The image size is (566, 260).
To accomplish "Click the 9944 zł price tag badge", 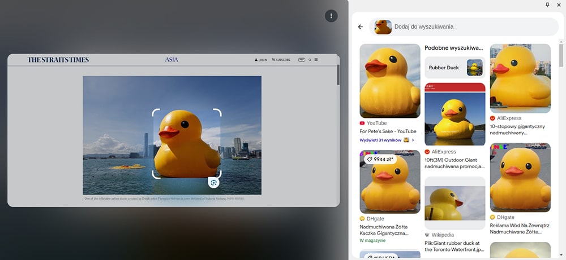I will pyautogui.click(x=379, y=160).
